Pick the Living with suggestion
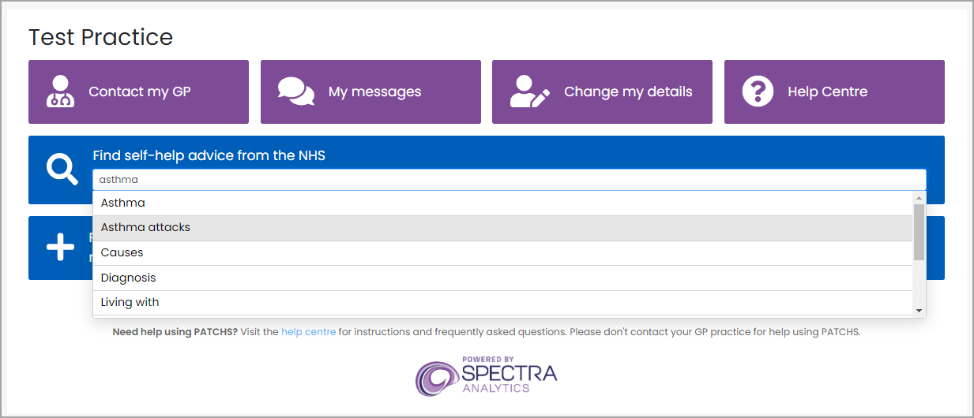This screenshot has width=974, height=418. point(503,303)
